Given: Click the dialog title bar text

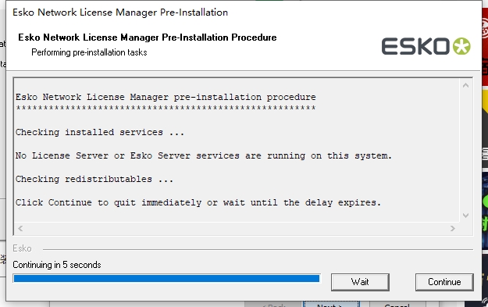Looking at the screenshot, I should [120, 12].
